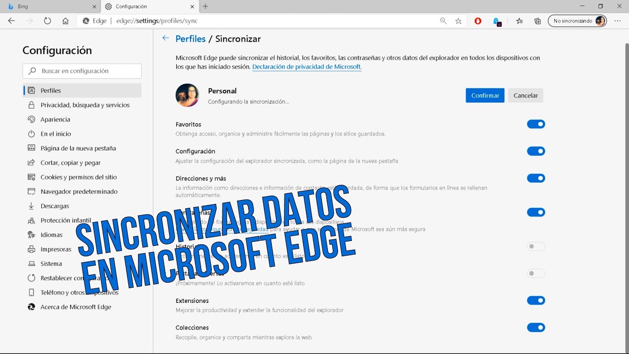
Task: Click the En el inicio power icon
Action: click(x=31, y=134)
